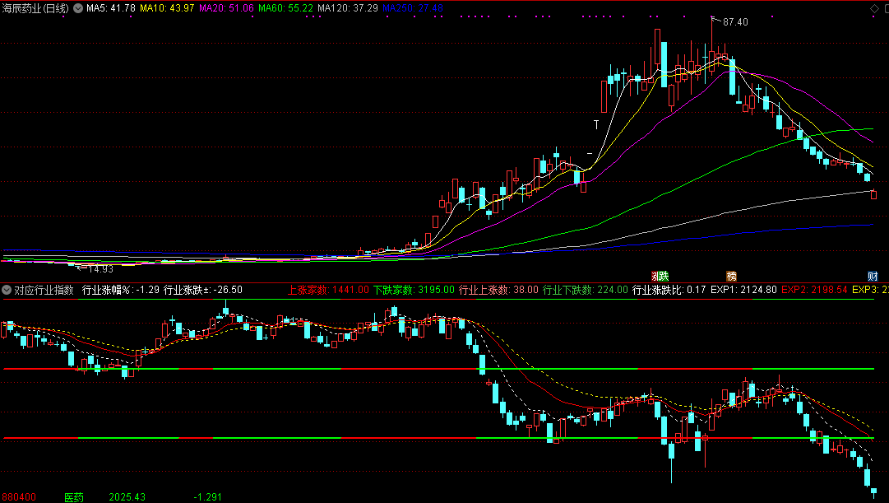Click the 上涨家数: 1441.00 value

328,290
